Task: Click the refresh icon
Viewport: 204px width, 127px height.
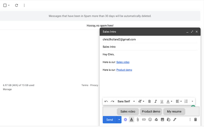Action: point(17,5)
